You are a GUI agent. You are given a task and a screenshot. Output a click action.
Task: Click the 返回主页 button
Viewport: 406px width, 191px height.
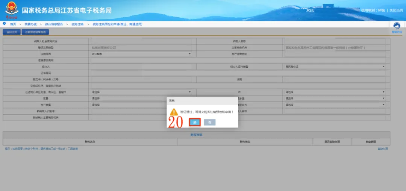pos(12,32)
